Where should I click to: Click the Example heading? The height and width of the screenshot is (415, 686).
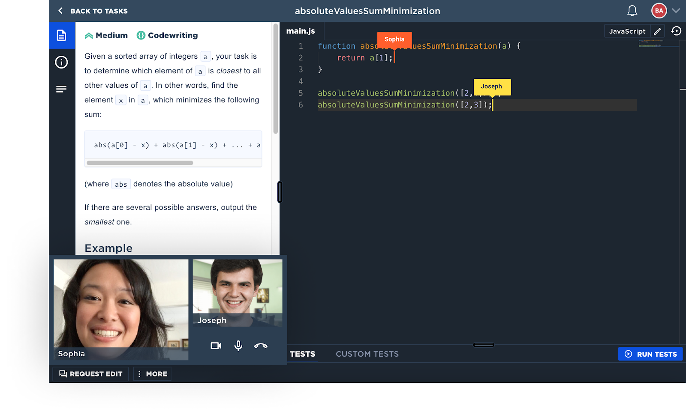coord(108,248)
